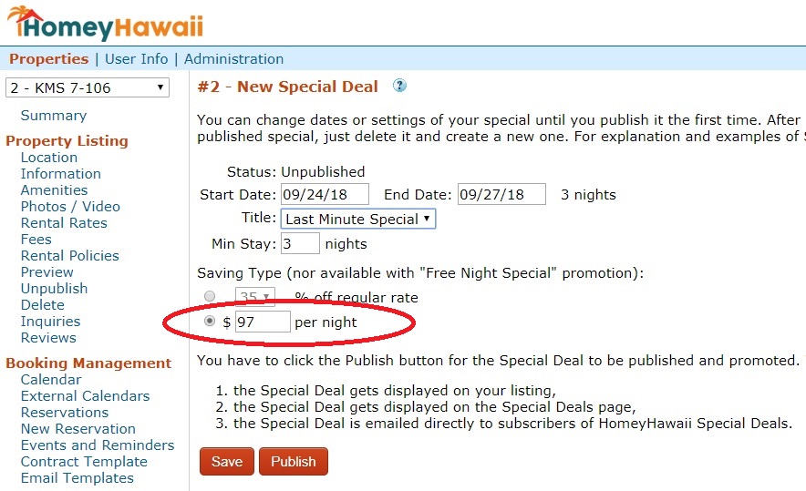The width and height of the screenshot is (806, 491).
Task: Open the Administration menu
Action: click(234, 59)
